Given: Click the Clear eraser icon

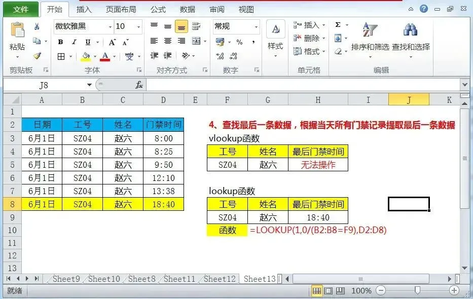Looking at the screenshot, I should pos(338,52).
